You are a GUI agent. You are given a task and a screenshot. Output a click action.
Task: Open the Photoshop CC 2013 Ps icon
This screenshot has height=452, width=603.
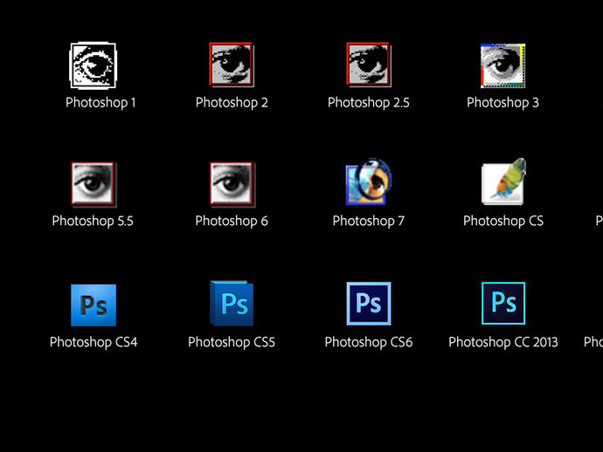pos(503,303)
